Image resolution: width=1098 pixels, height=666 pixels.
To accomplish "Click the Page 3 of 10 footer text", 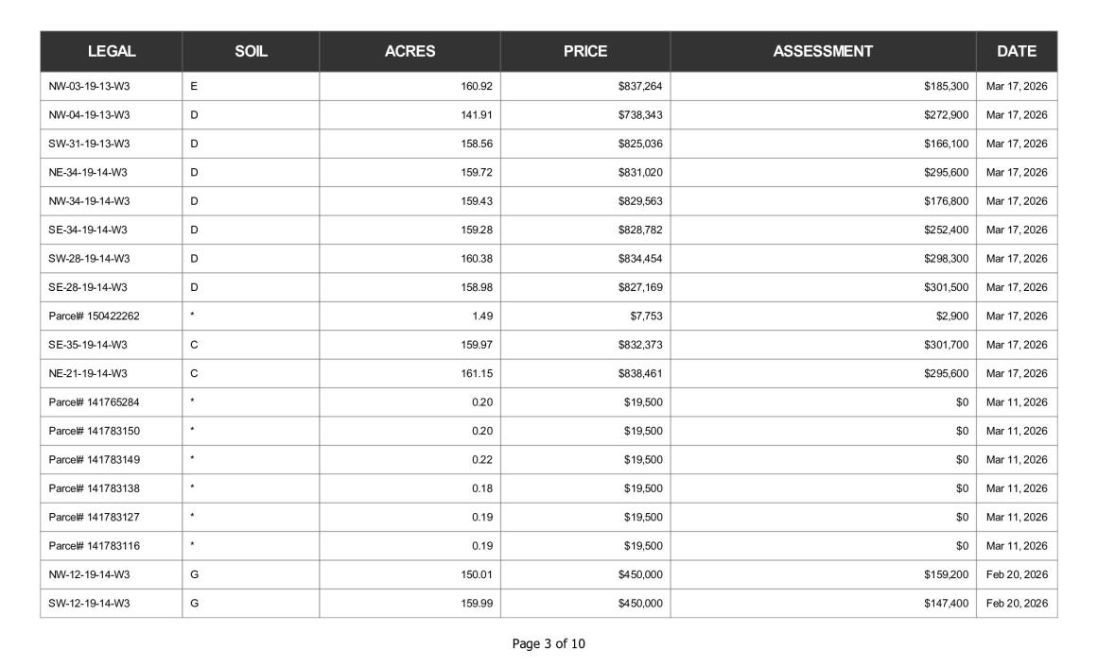I will pos(549,643).
